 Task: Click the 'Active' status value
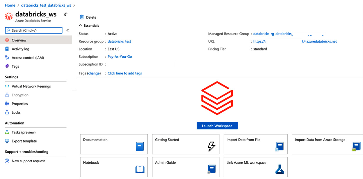pos(113,34)
